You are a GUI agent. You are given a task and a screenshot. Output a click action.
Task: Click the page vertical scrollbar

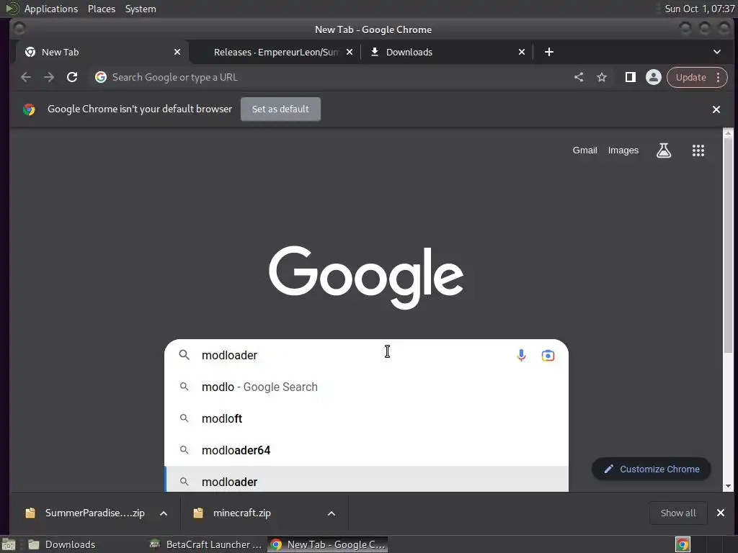728,245
